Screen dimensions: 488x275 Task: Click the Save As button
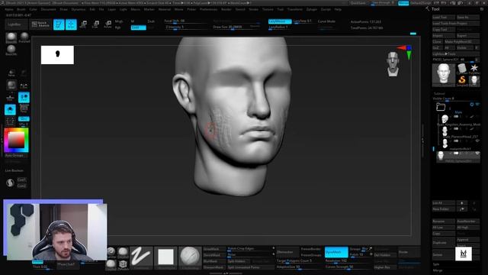coord(467,17)
